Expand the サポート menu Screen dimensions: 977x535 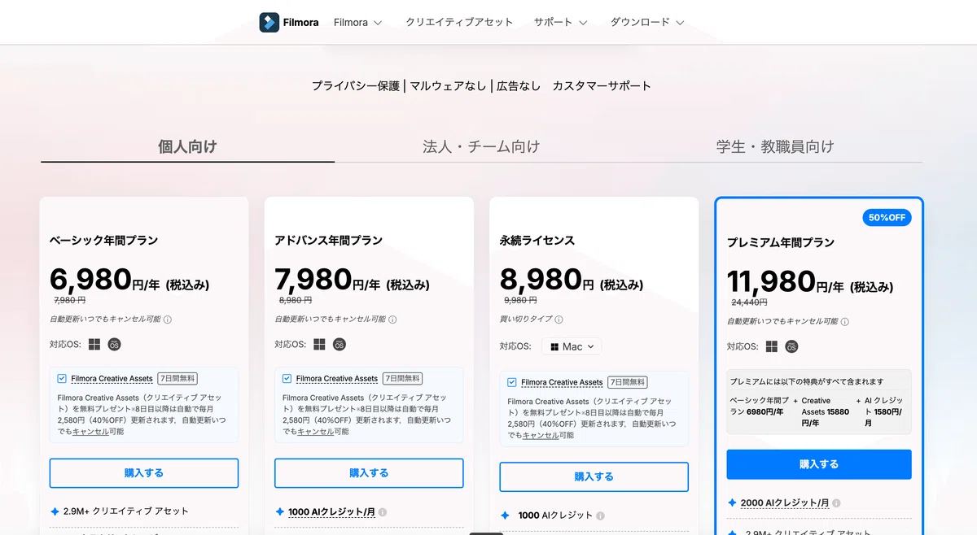pyautogui.click(x=560, y=22)
